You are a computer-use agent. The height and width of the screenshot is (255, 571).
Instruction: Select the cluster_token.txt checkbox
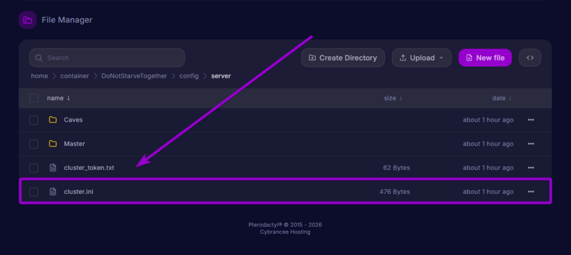[34, 168]
